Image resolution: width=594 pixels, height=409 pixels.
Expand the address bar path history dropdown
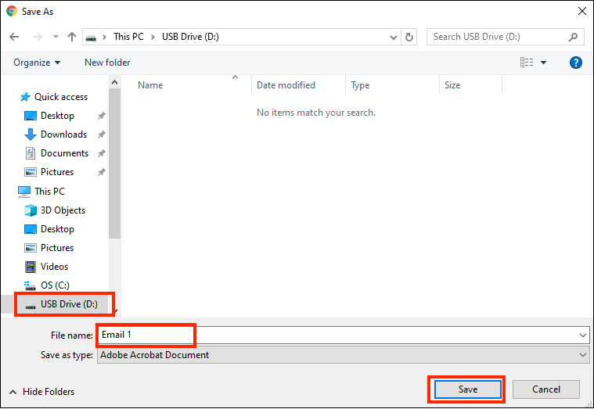click(393, 37)
